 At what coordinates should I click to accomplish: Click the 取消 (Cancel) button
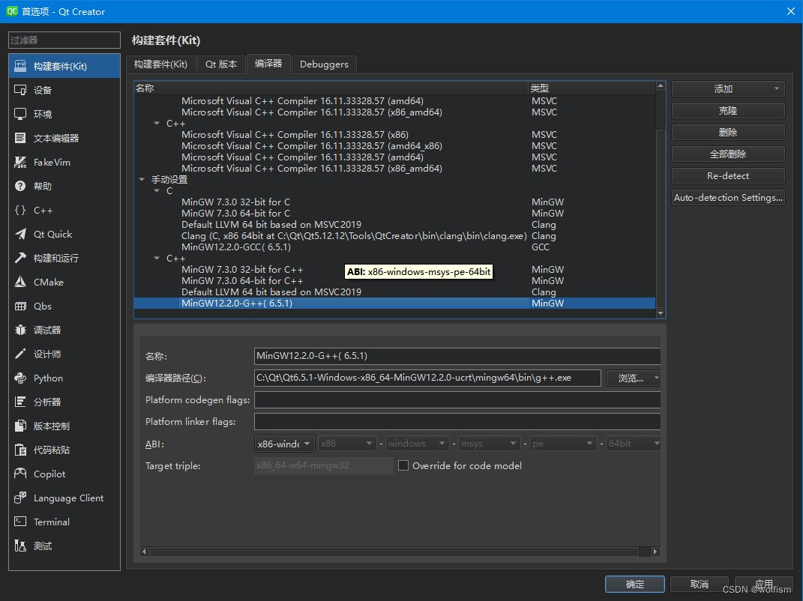699,584
